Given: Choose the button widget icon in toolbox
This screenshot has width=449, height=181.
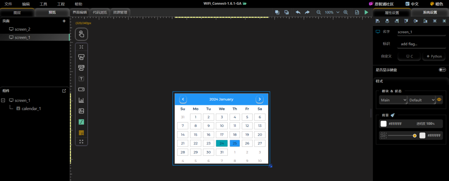Looking at the screenshot, I should tap(81, 57).
